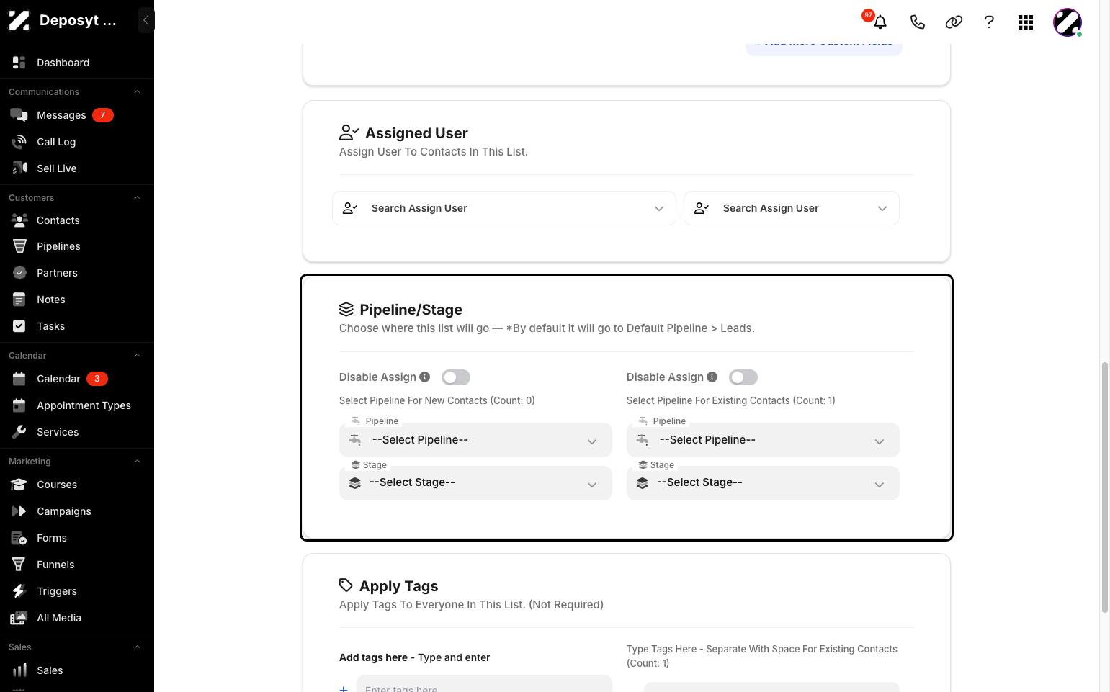The width and height of the screenshot is (1110, 692).
Task: Click the Pipelines funnel icon in sidebar
Action: (x=19, y=246)
